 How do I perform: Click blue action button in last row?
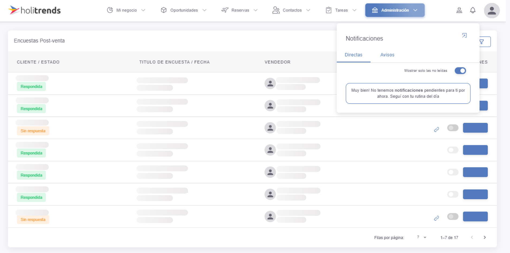tap(475, 216)
